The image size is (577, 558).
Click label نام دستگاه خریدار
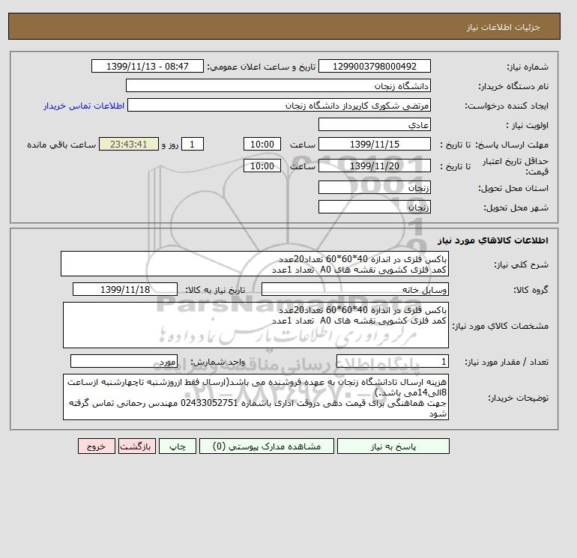tap(513, 86)
